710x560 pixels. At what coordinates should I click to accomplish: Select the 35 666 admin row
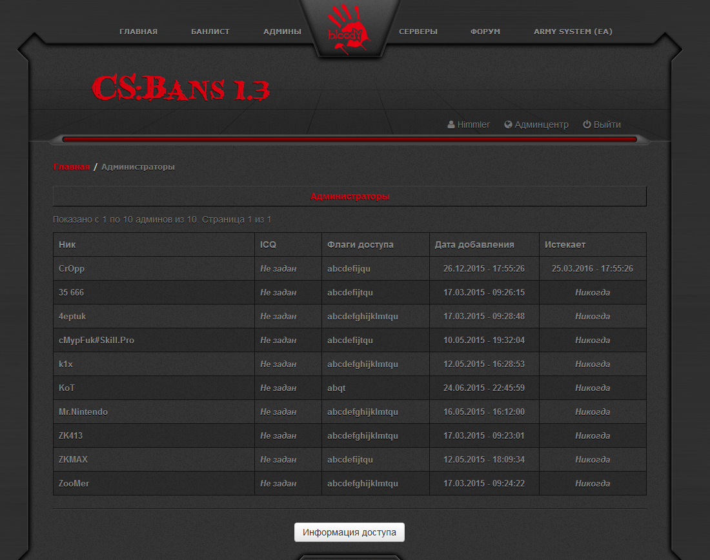pos(350,292)
